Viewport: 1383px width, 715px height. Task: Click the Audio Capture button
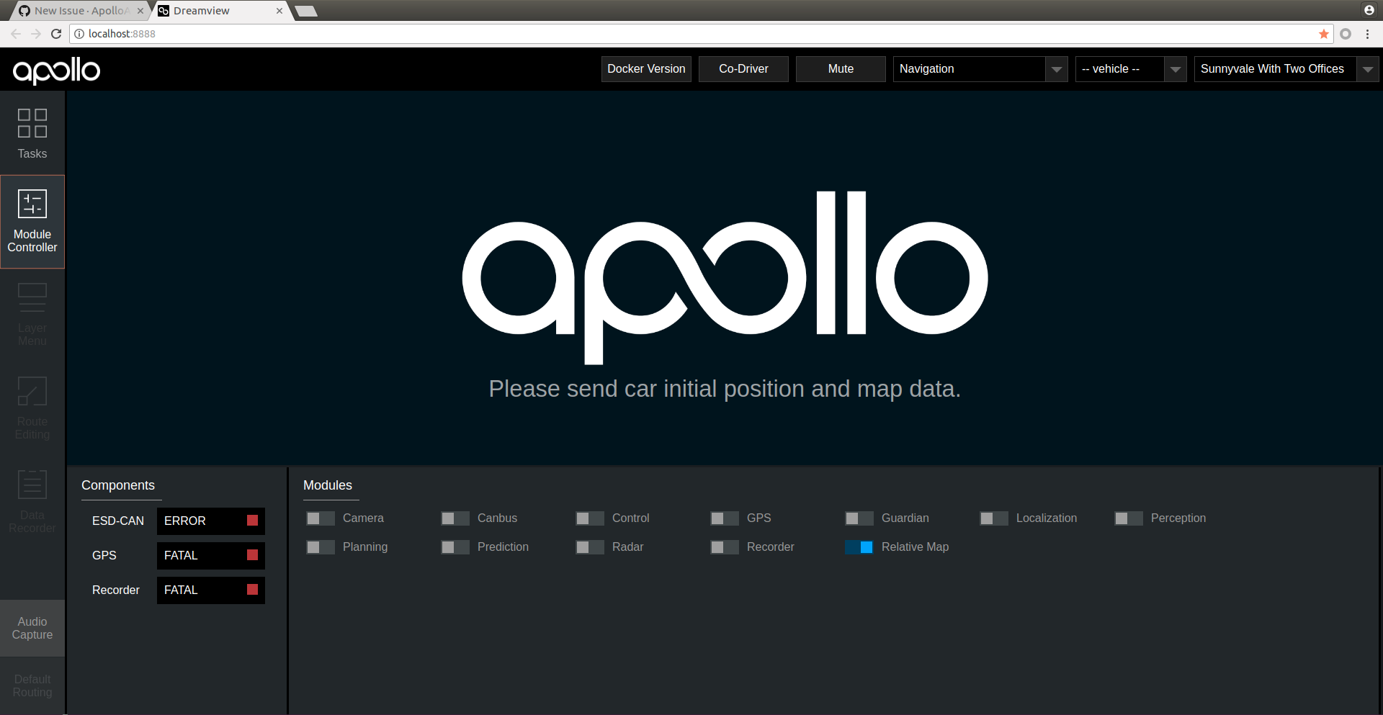32,628
